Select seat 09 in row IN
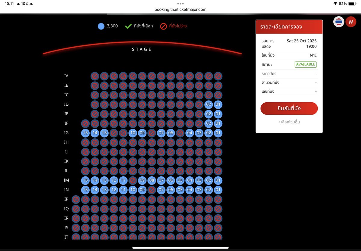 pyautogui.click(x=142, y=190)
